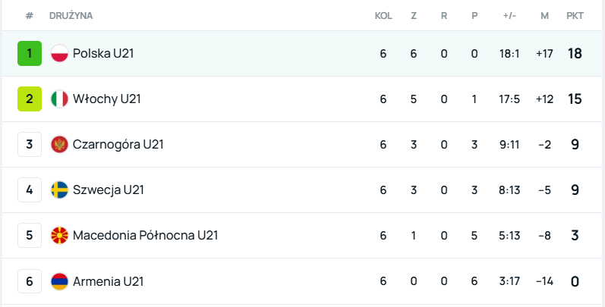Click the Italy flag icon
This screenshot has width=605, height=307.
tap(59, 99)
